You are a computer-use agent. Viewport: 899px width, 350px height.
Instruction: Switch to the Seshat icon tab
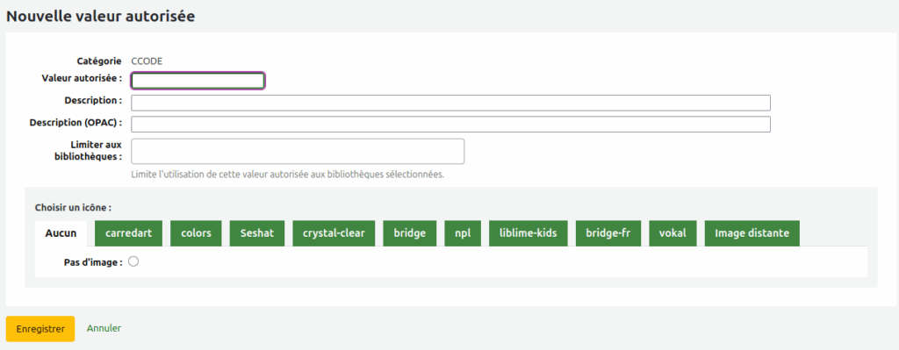257,233
